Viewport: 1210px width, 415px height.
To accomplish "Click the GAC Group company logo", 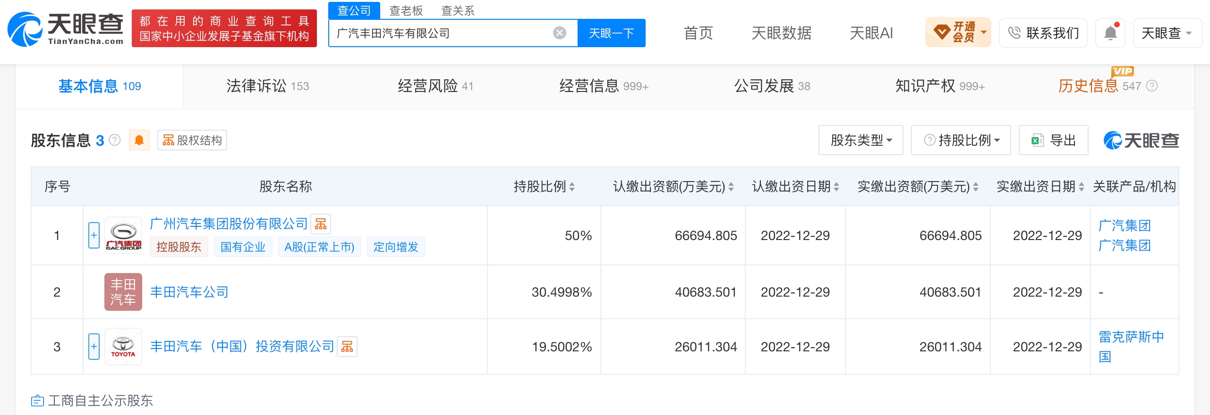I will tap(123, 235).
